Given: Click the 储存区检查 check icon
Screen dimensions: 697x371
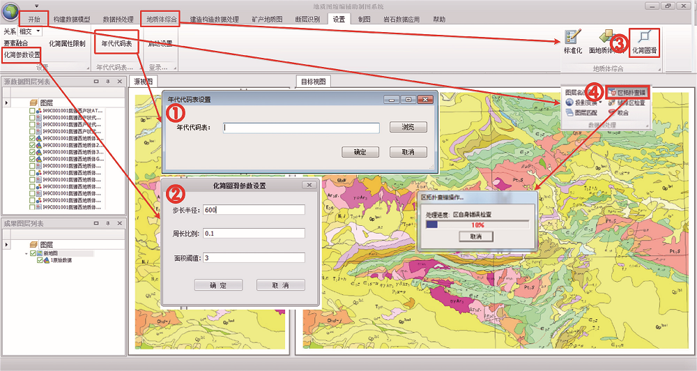Looking at the screenshot, I should tap(612, 103).
